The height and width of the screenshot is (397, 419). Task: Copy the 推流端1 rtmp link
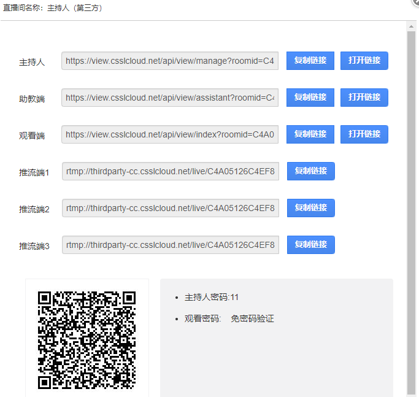click(x=311, y=171)
